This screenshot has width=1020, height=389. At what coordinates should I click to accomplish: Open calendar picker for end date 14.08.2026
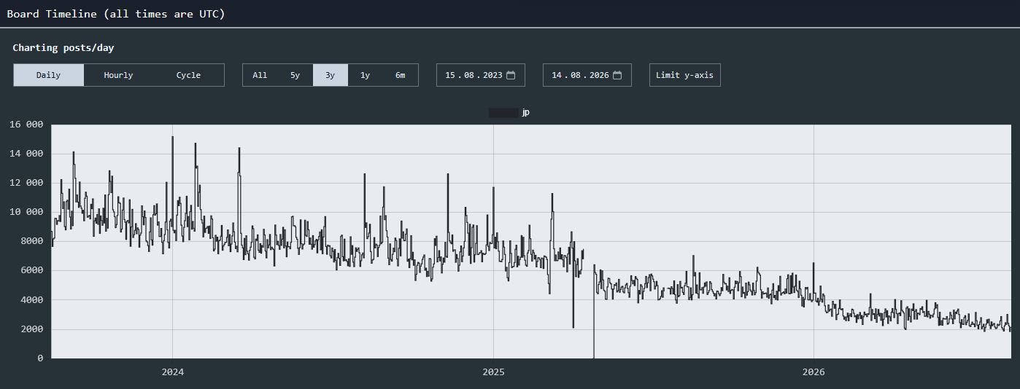(617, 75)
